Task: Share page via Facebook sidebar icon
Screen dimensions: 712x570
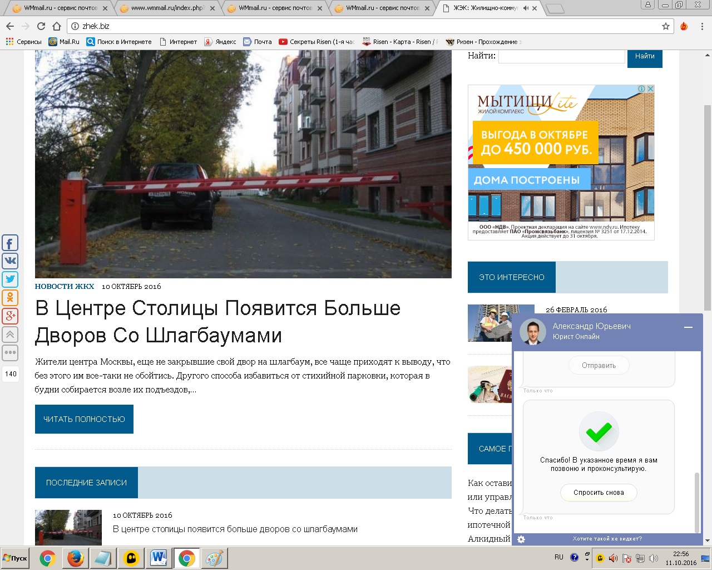Action: pos(10,243)
